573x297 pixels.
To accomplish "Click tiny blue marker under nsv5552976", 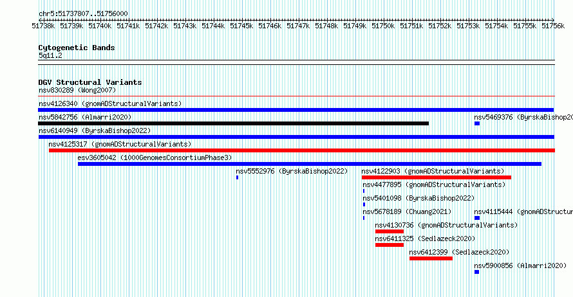I will 237,177.
